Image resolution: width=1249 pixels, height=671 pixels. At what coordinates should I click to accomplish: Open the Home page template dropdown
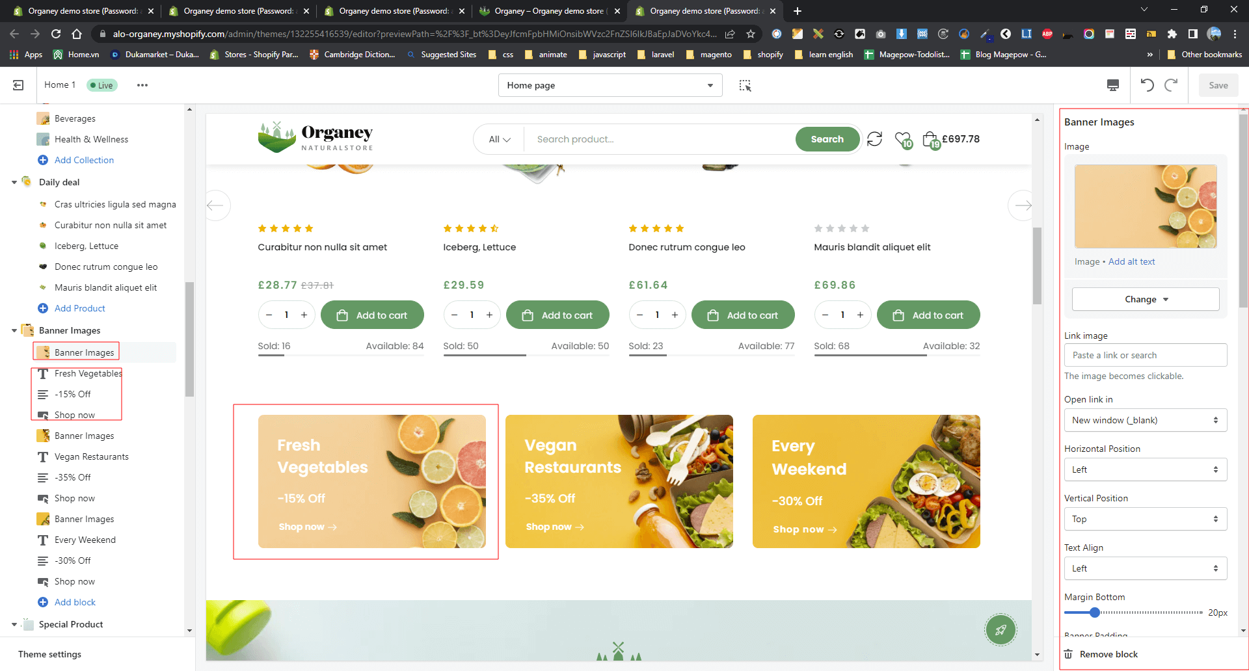tap(610, 85)
